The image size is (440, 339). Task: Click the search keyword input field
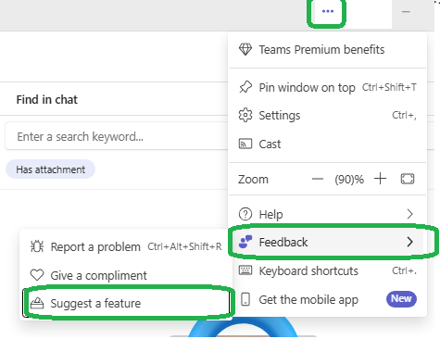click(117, 136)
